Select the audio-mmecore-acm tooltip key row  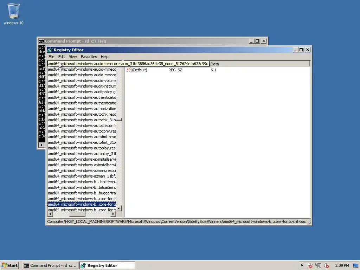[x=128, y=64]
